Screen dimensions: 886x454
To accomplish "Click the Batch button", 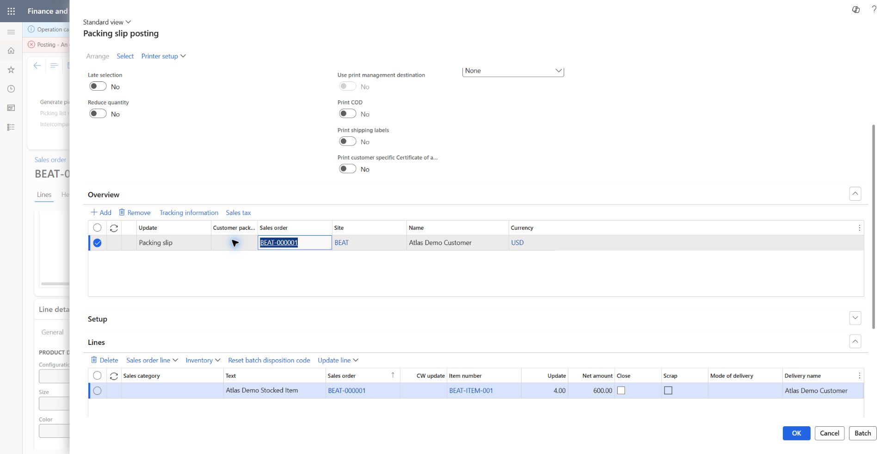I will 862,433.
